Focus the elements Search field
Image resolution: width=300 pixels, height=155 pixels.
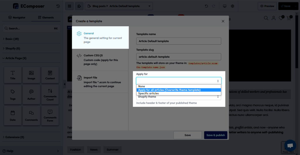point(31,28)
